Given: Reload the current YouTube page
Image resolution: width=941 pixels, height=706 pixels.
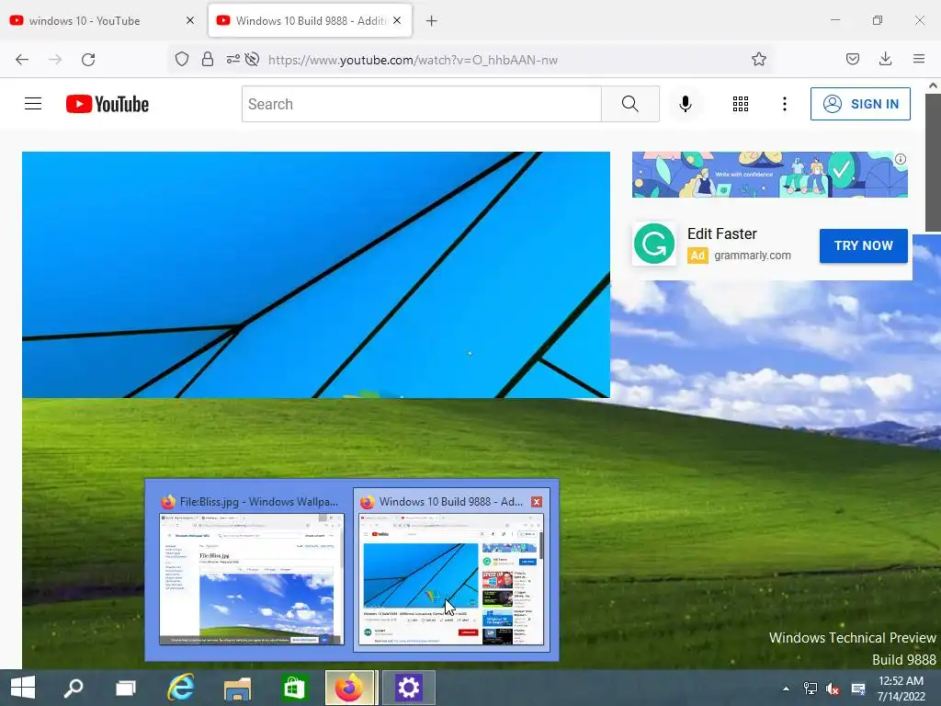Looking at the screenshot, I should click(88, 60).
